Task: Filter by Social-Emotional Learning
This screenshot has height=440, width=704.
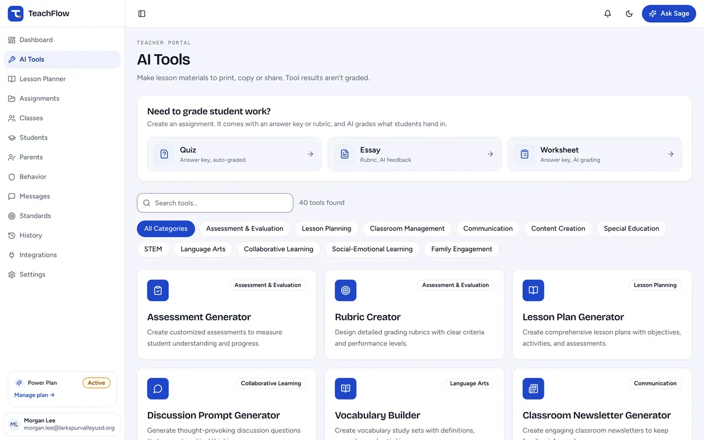Action: (x=373, y=249)
